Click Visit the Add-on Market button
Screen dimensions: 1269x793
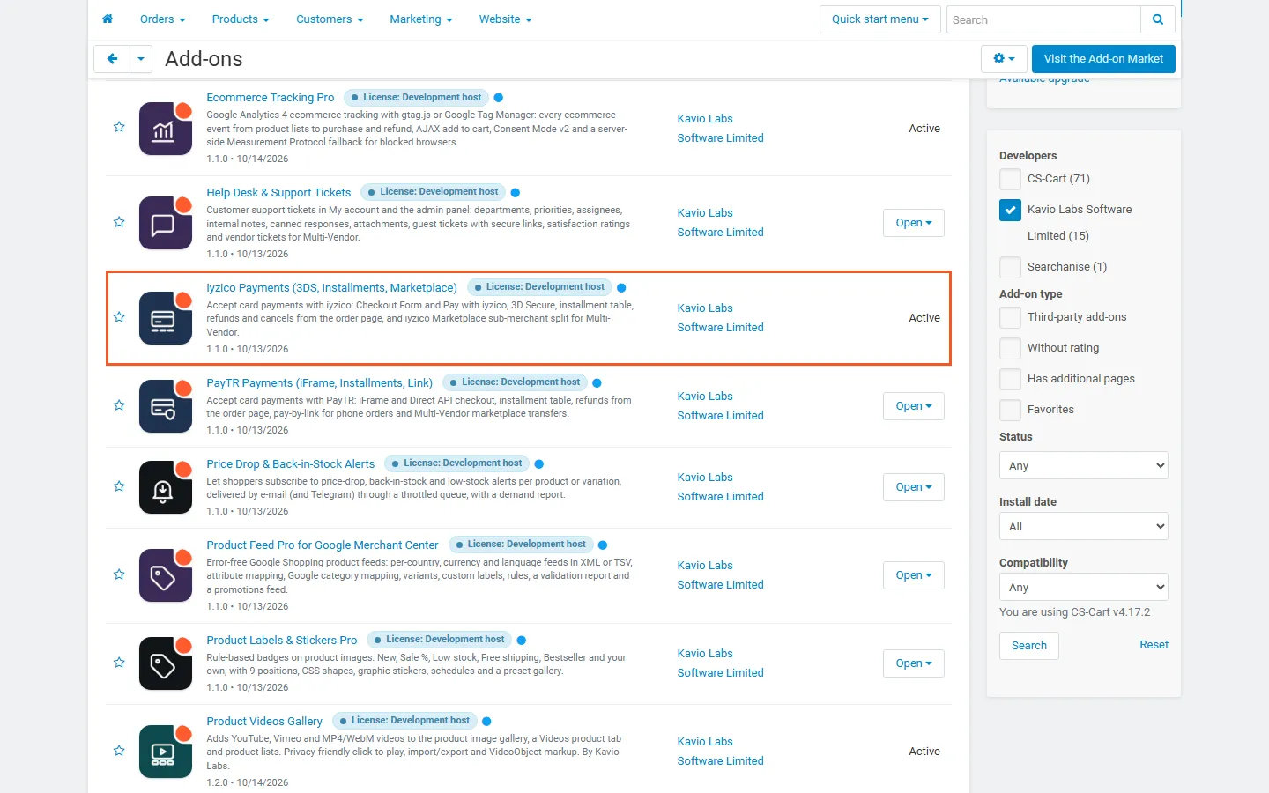coord(1103,59)
